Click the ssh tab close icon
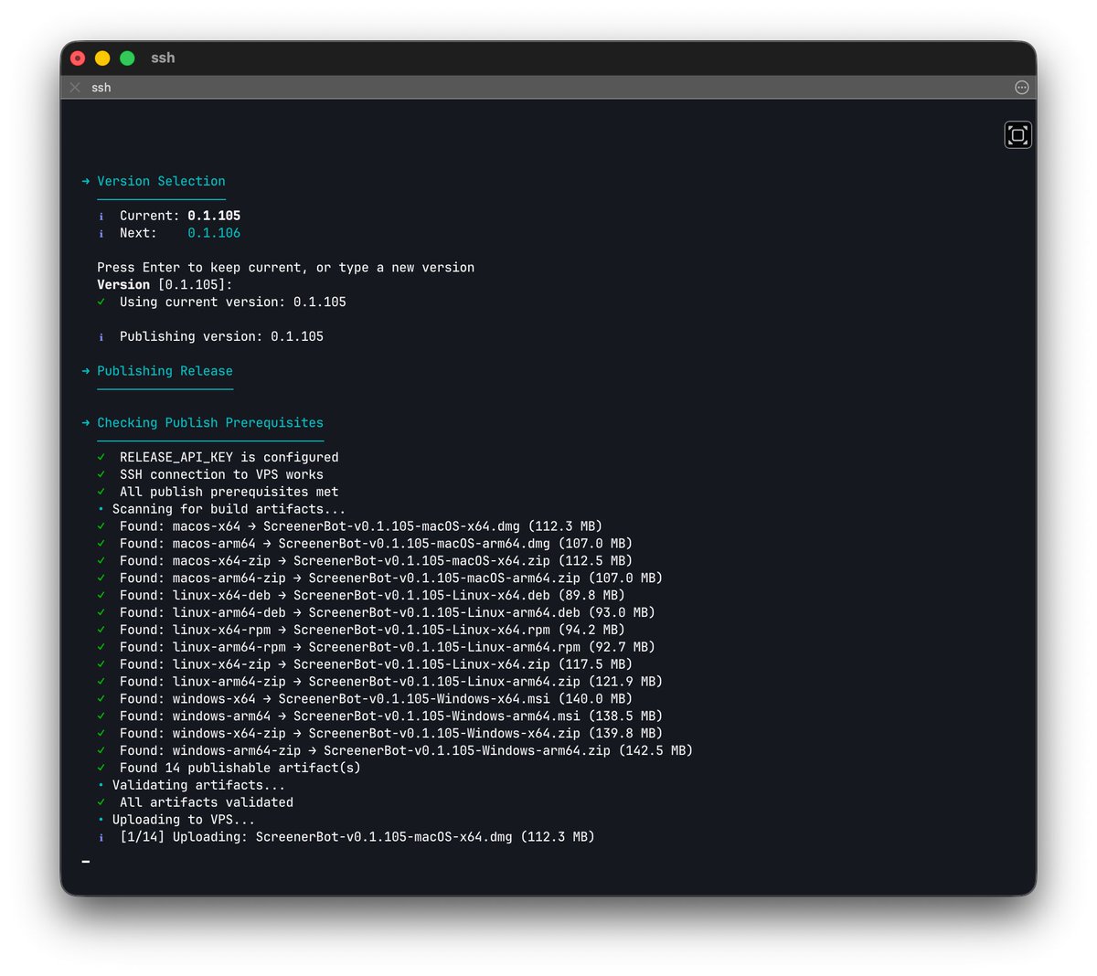 [x=75, y=88]
